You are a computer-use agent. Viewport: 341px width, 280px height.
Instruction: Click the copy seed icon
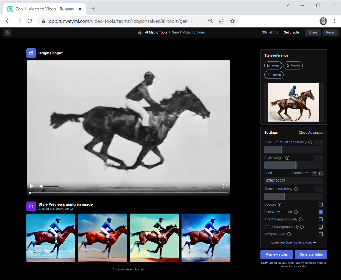tap(321, 173)
